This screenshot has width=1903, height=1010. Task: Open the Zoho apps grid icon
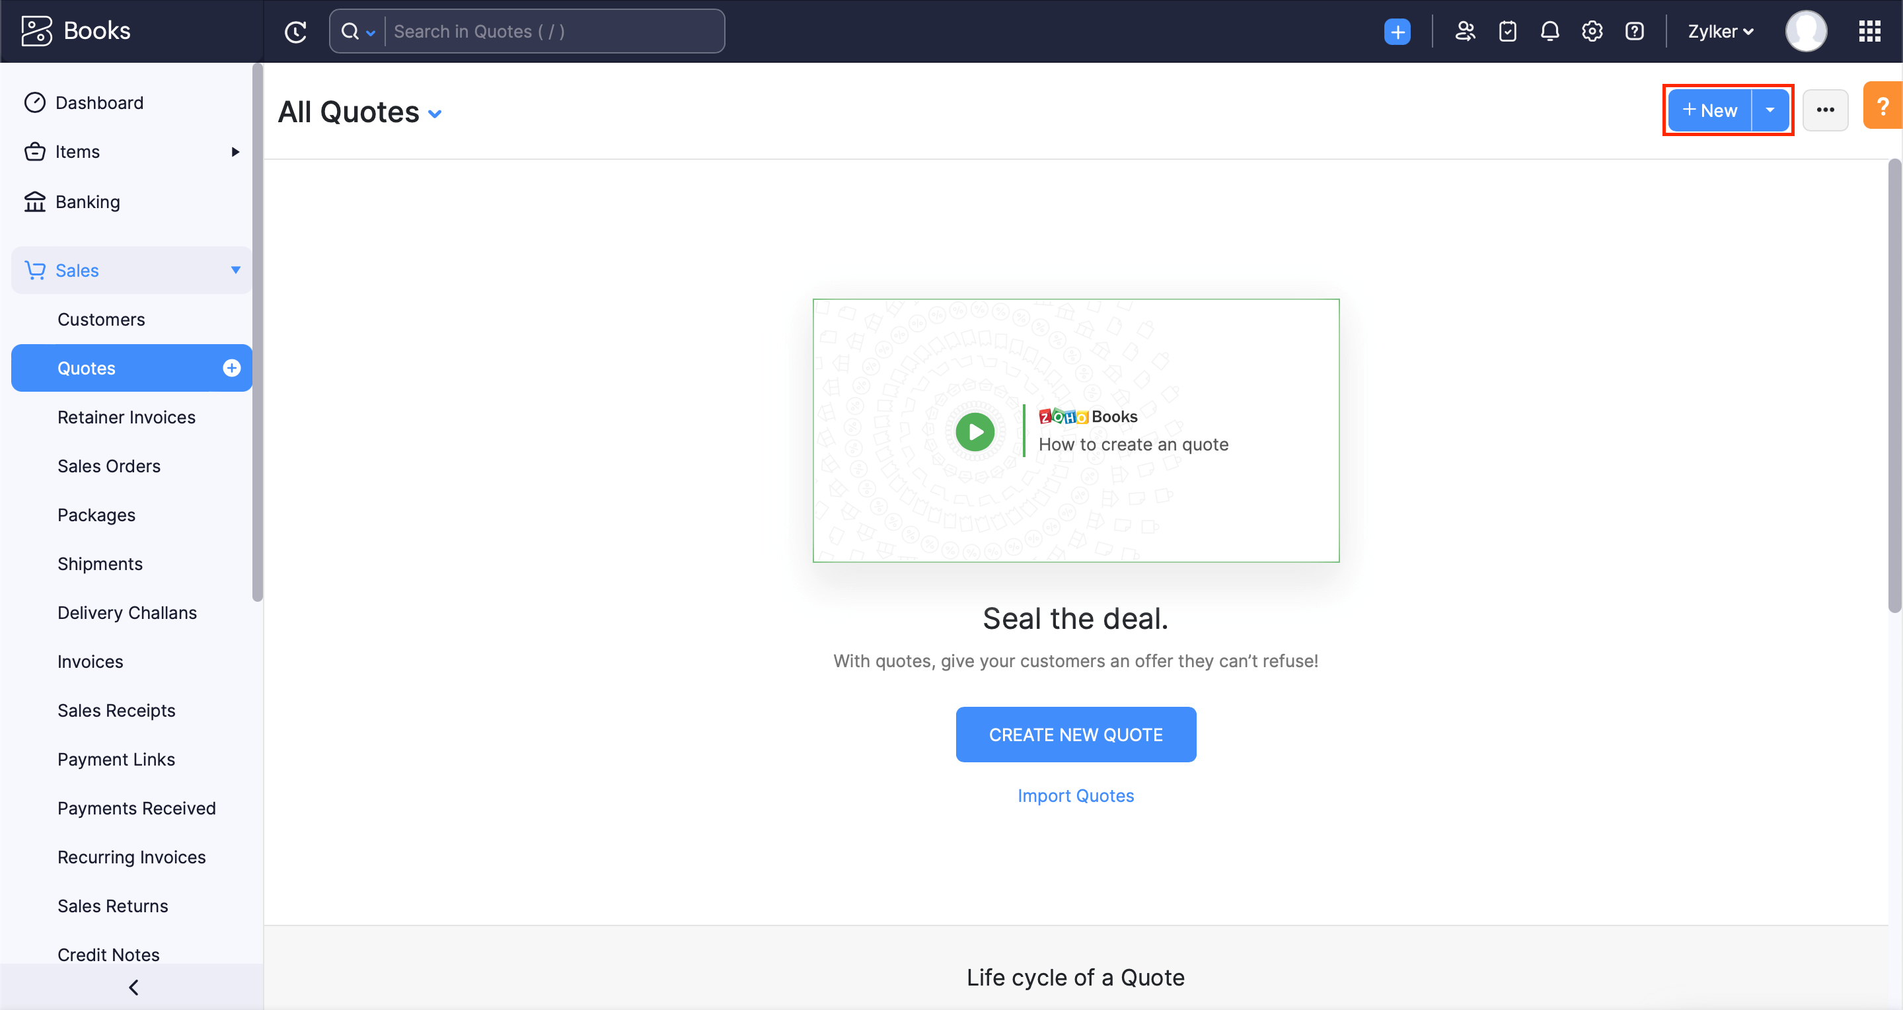point(1870,31)
